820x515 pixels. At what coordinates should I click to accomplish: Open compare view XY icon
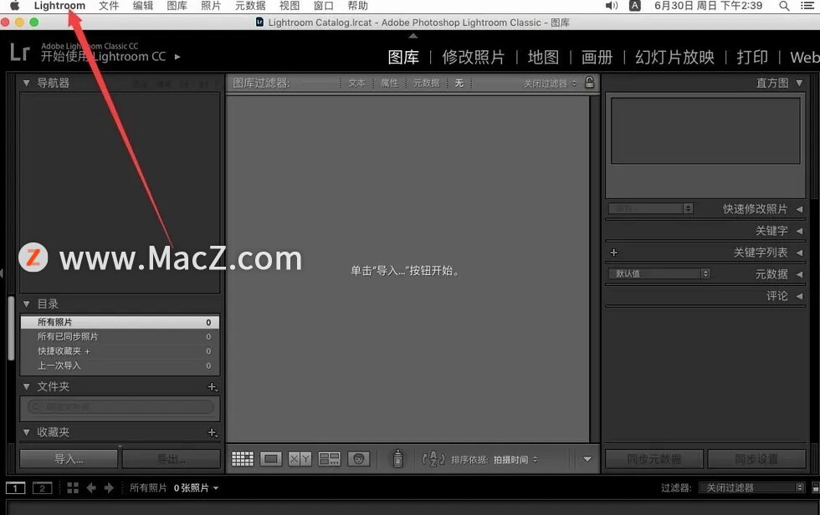(300, 459)
